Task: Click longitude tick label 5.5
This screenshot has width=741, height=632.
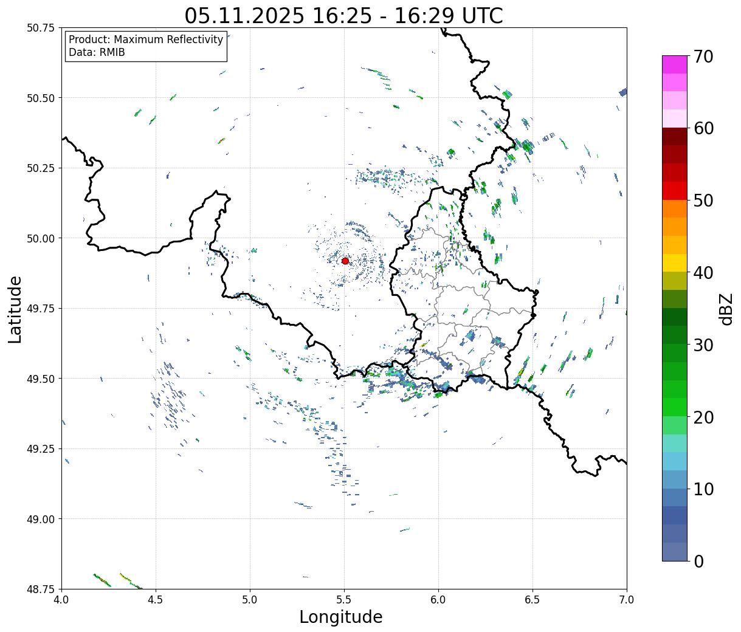Action: pyautogui.click(x=344, y=599)
